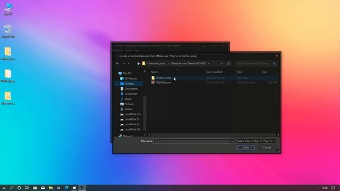
Task: Open Local Disk (C:) in sidebar
Action: pos(132,114)
